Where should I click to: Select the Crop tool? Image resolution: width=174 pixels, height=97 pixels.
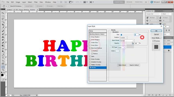pyautogui.click(x=3, y=25)
